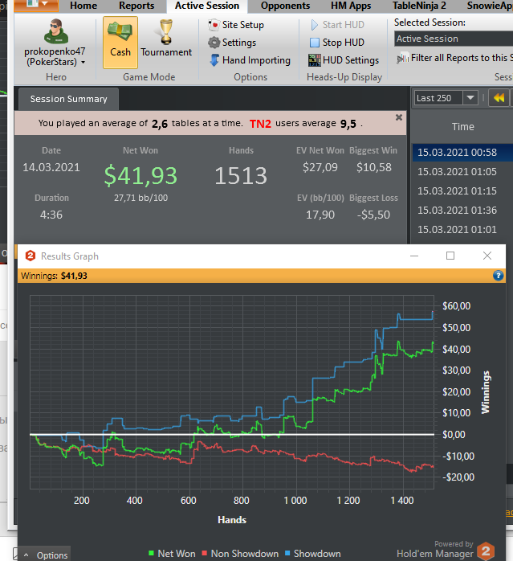The width and height of the screenshot is (513, 561).
Task: Select the Session Summary tab
Action: point(68,99)
